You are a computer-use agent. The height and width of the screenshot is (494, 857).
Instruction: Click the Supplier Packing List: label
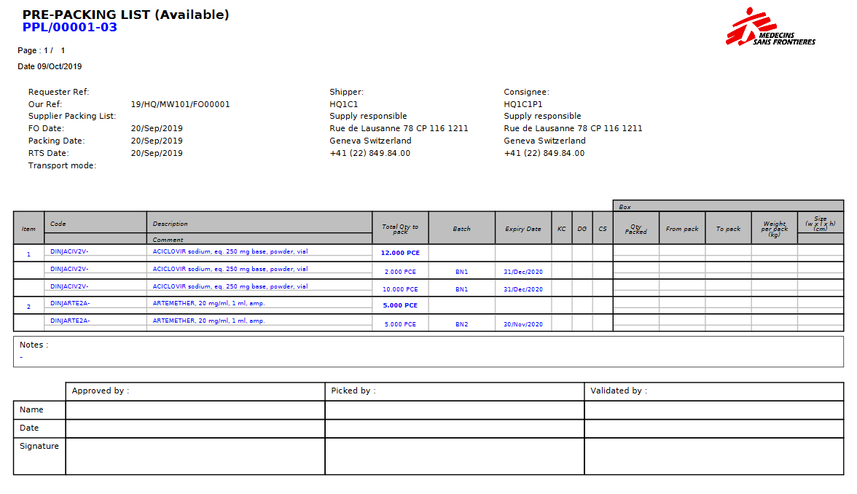(x=72, y=116)
